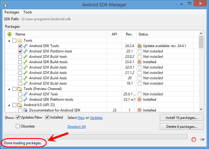Open the log window icon in status bar
209x149 pixels.
pyautogui.click(x=202, y=139)
